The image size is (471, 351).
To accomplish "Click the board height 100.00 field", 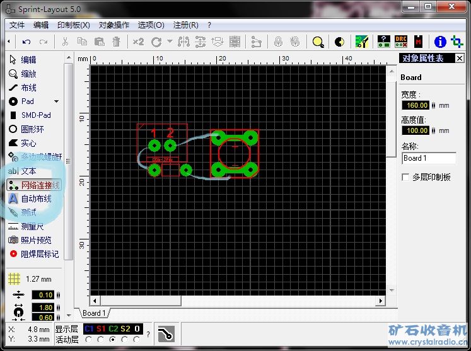I will [416, 130].
